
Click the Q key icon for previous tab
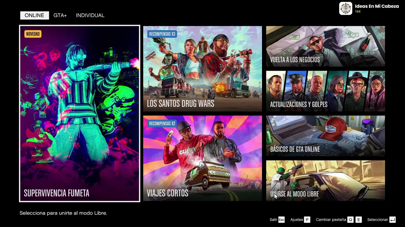(x=350, y=220)
